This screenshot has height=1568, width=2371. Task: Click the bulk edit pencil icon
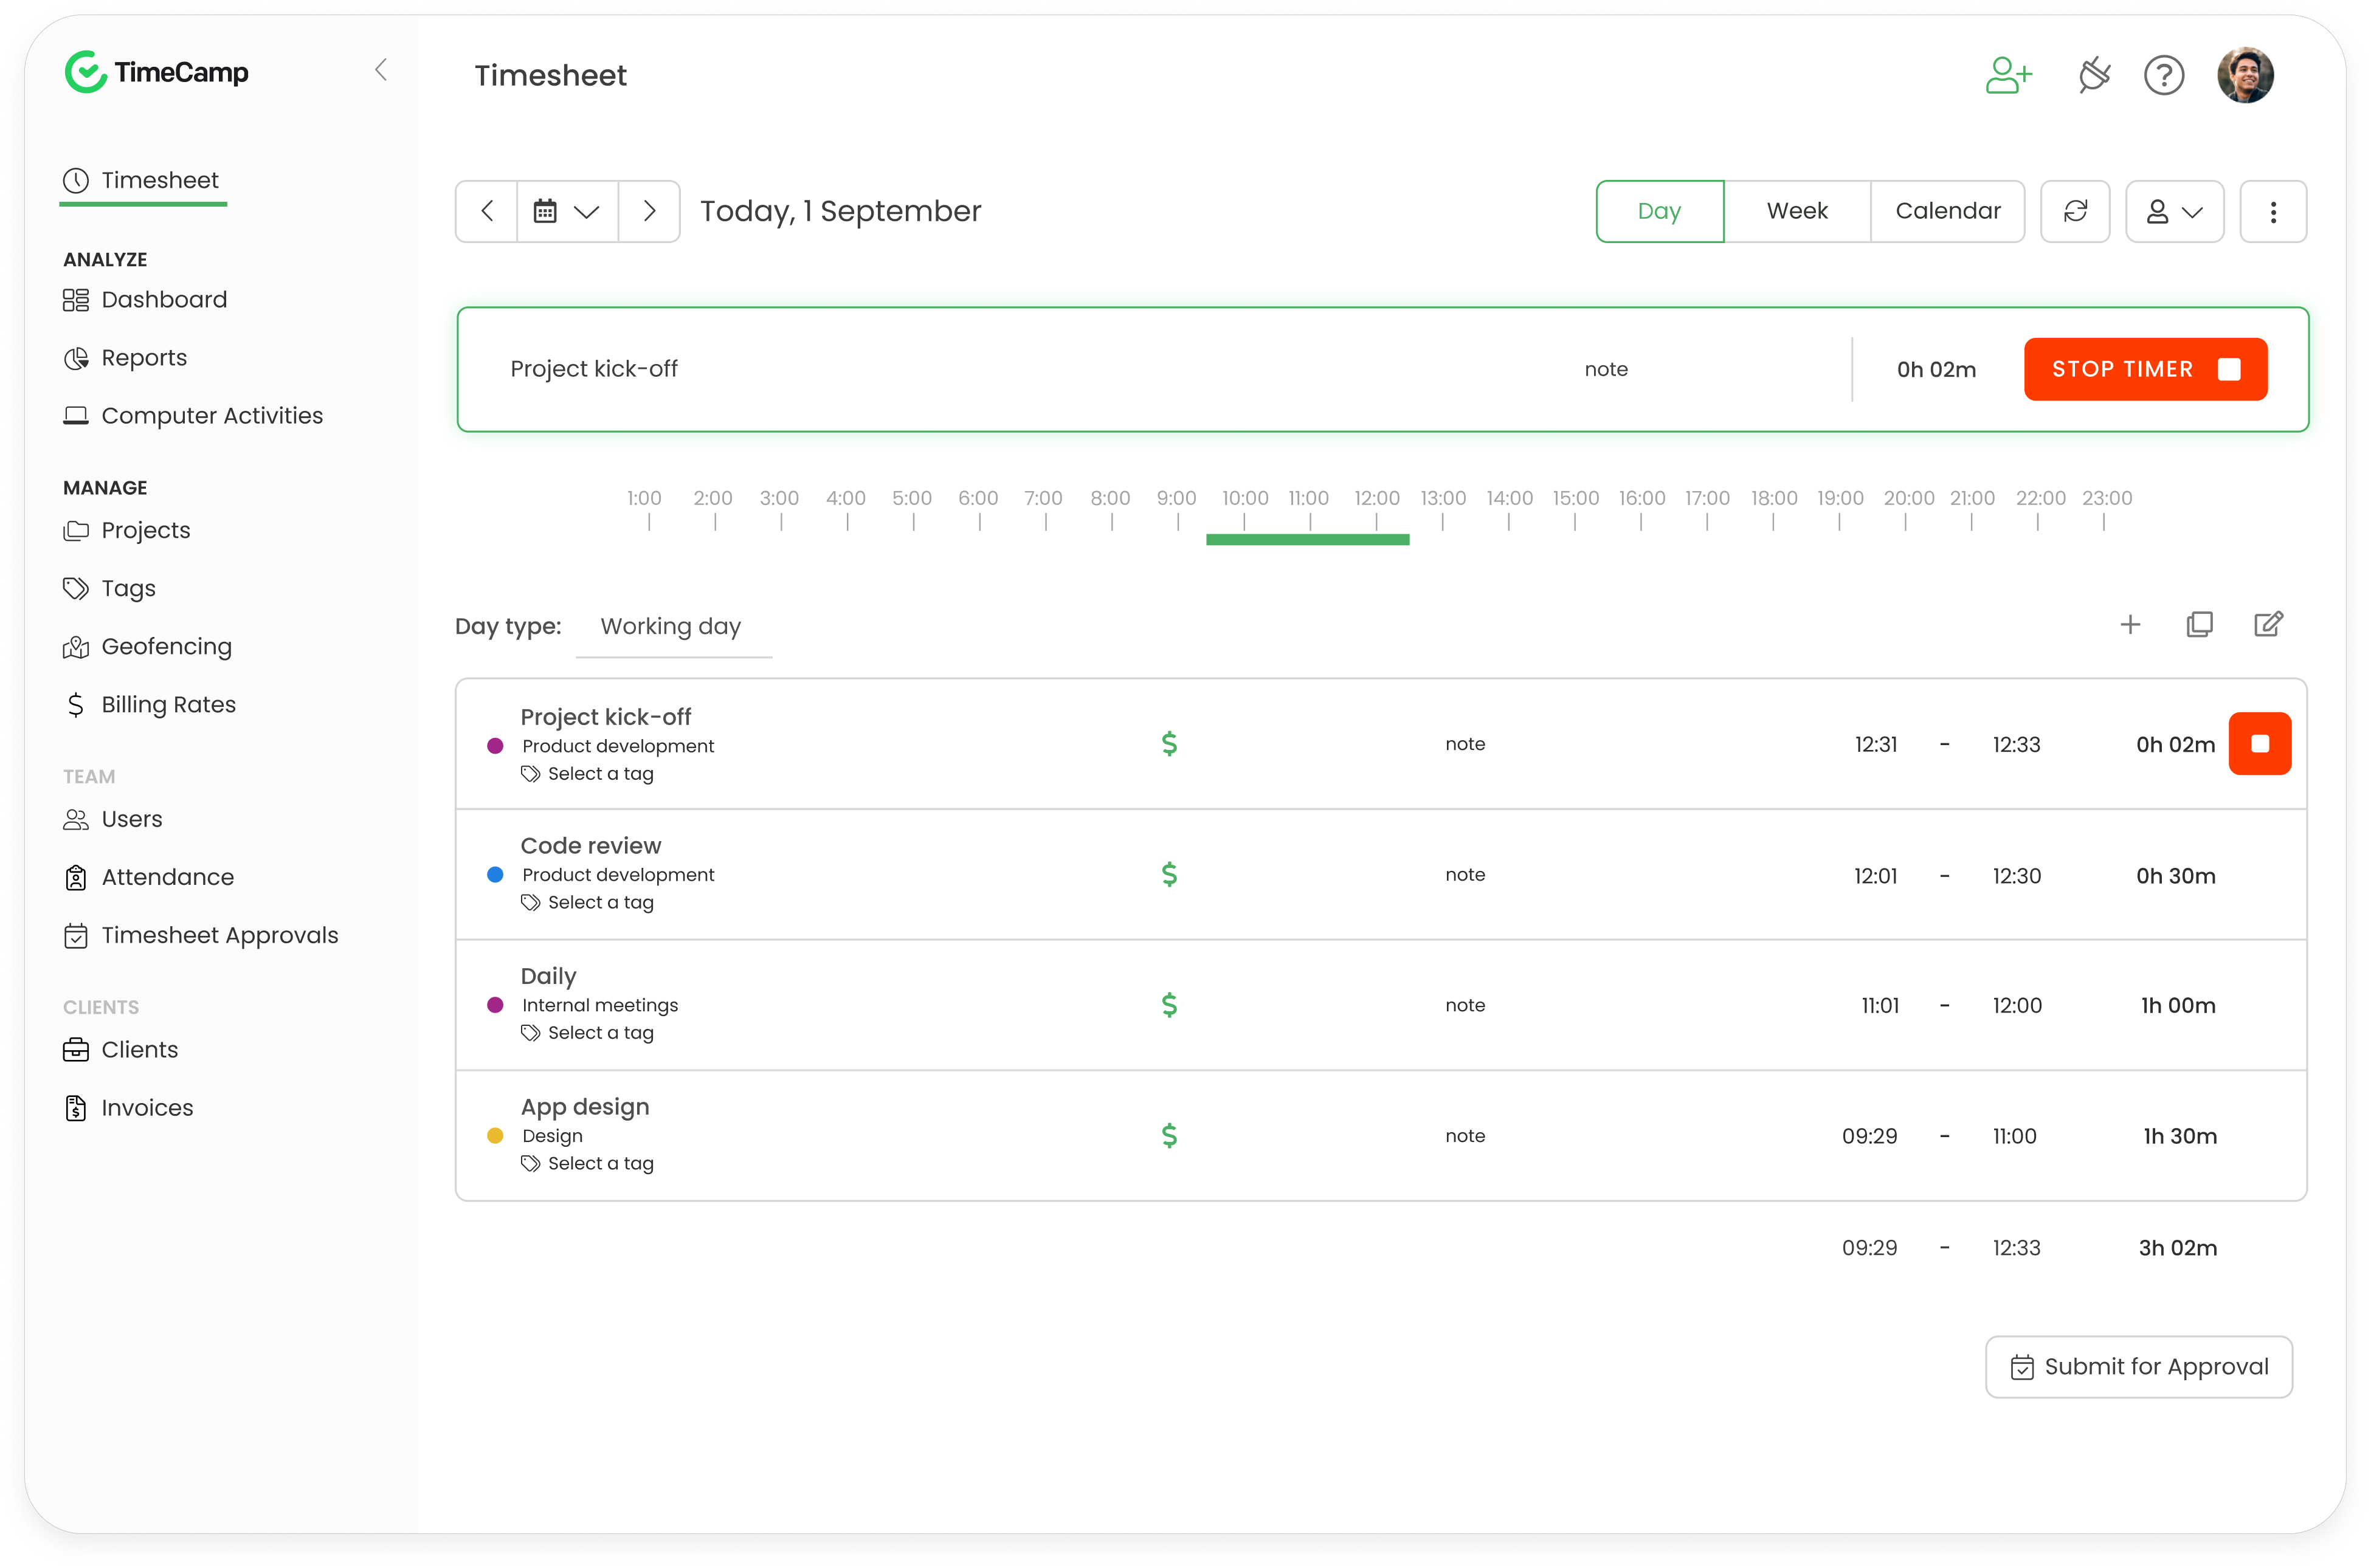pos(2268,625)
